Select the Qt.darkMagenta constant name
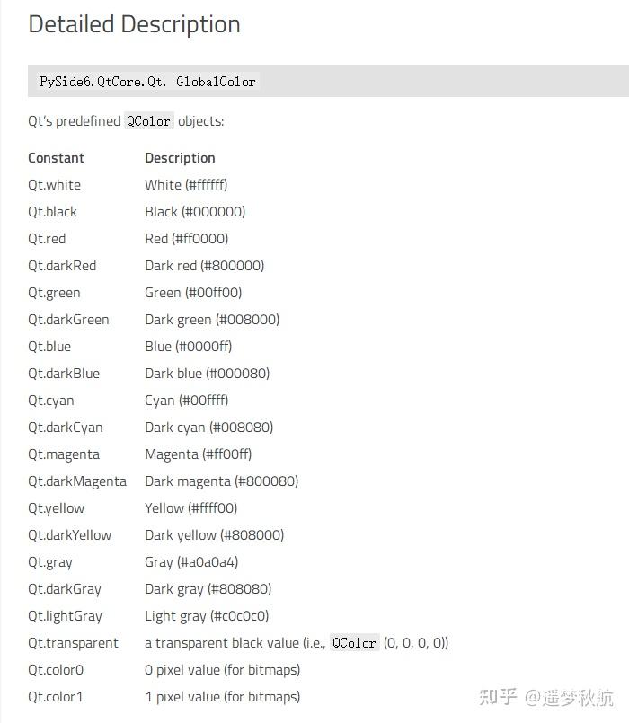 click(77, 481)
